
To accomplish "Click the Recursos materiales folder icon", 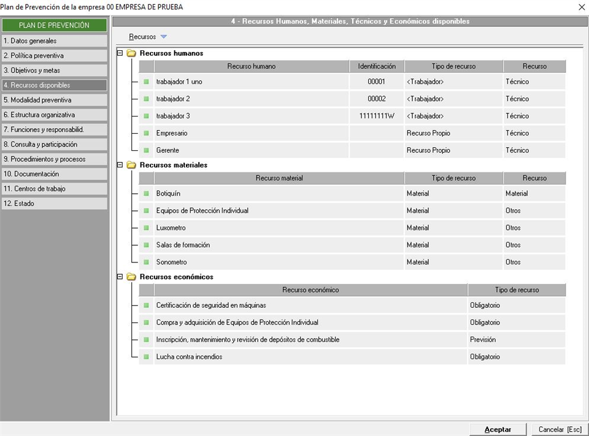I will (131, 165).
